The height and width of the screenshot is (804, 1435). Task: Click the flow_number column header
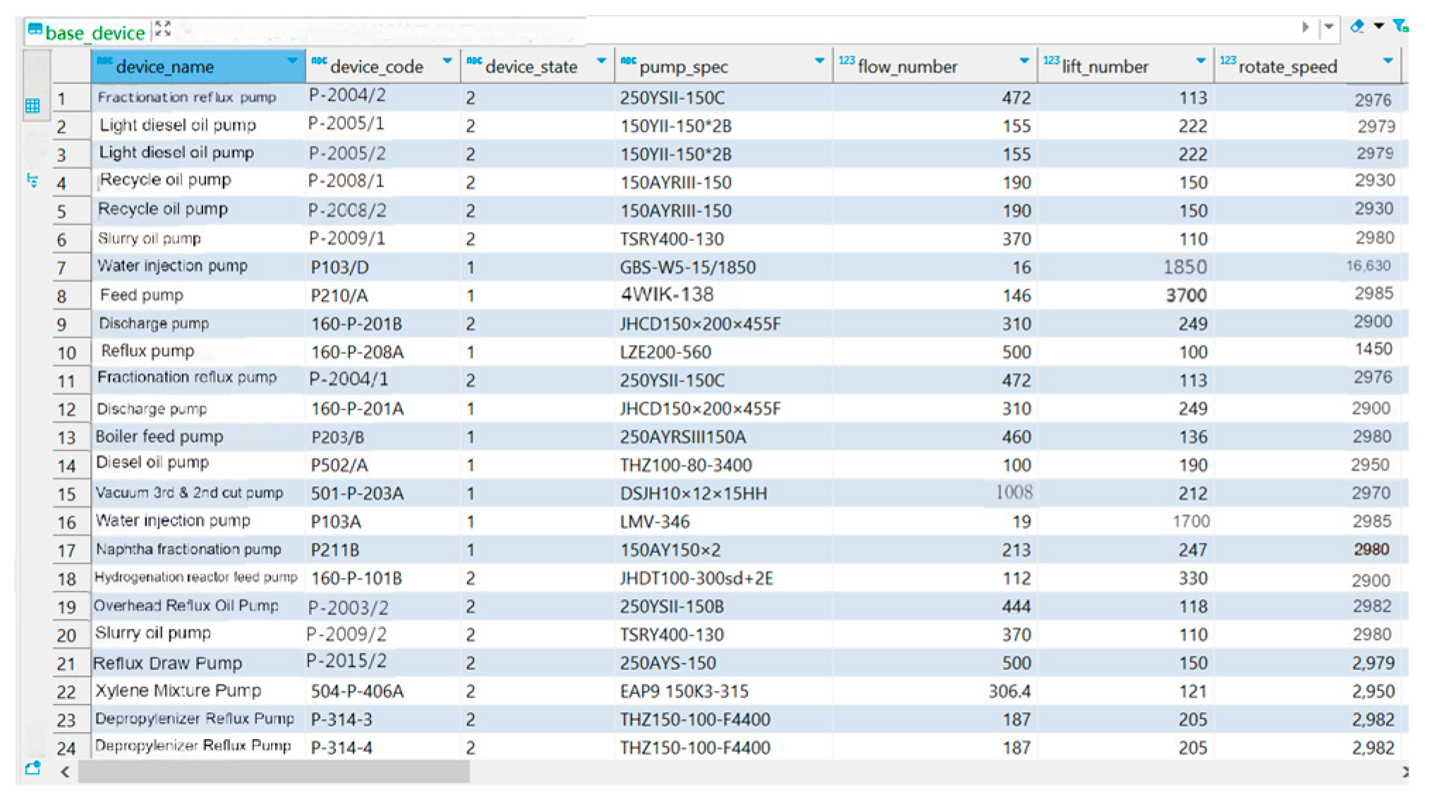[x=907, y=67]
